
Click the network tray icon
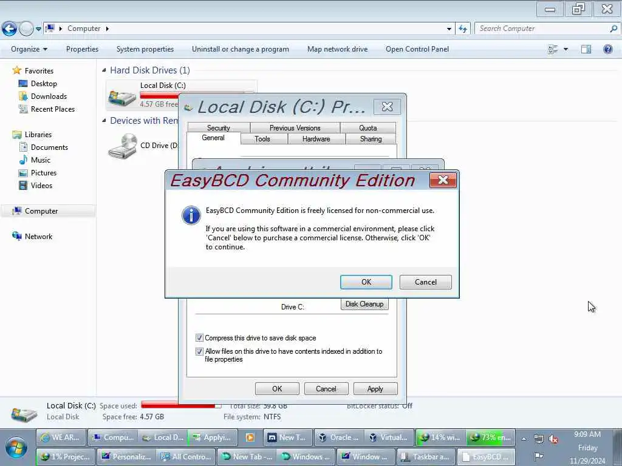[538, 439]
